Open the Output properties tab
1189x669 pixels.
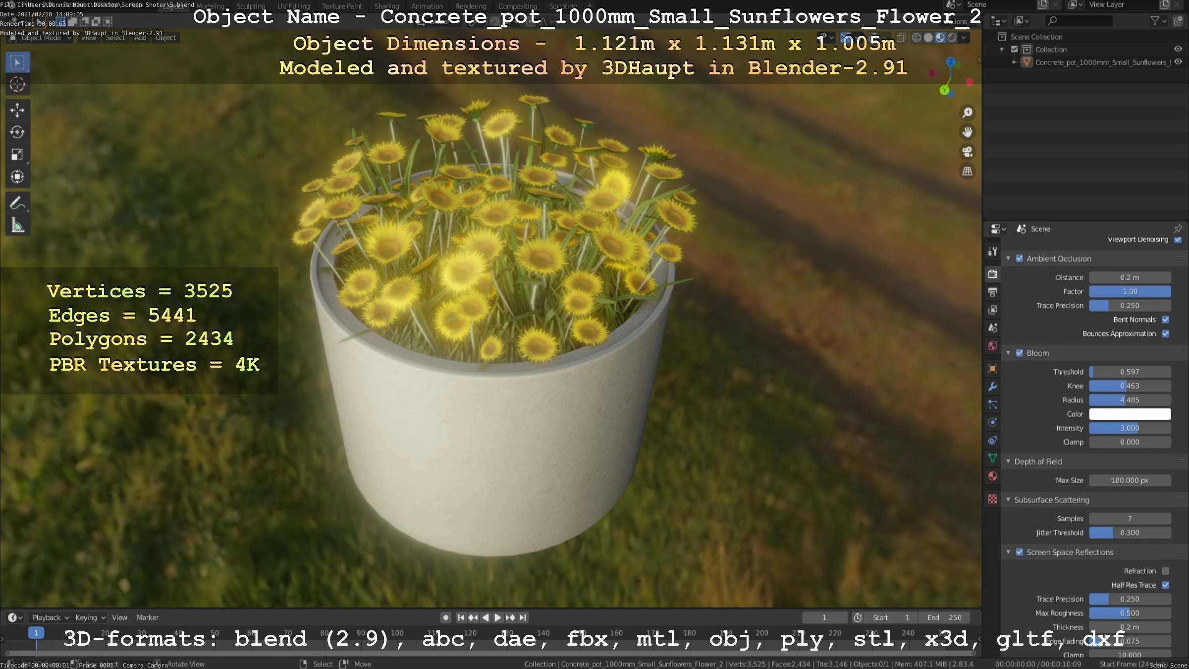click(992, 292)
